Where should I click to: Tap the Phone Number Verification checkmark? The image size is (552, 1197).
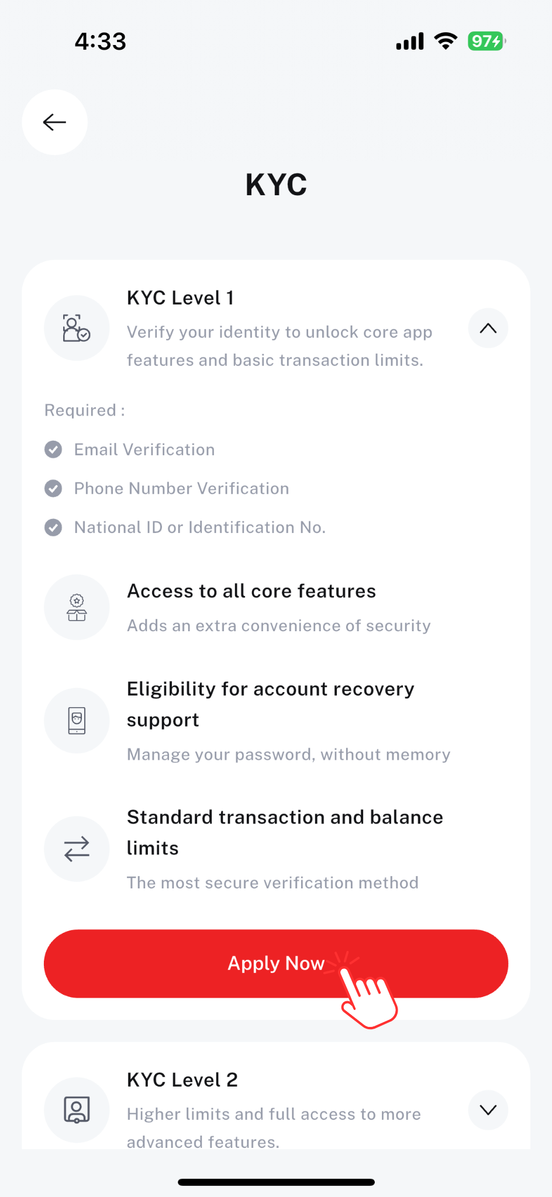pos(53,489)
